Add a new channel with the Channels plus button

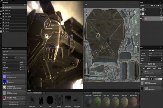point(26,60)
